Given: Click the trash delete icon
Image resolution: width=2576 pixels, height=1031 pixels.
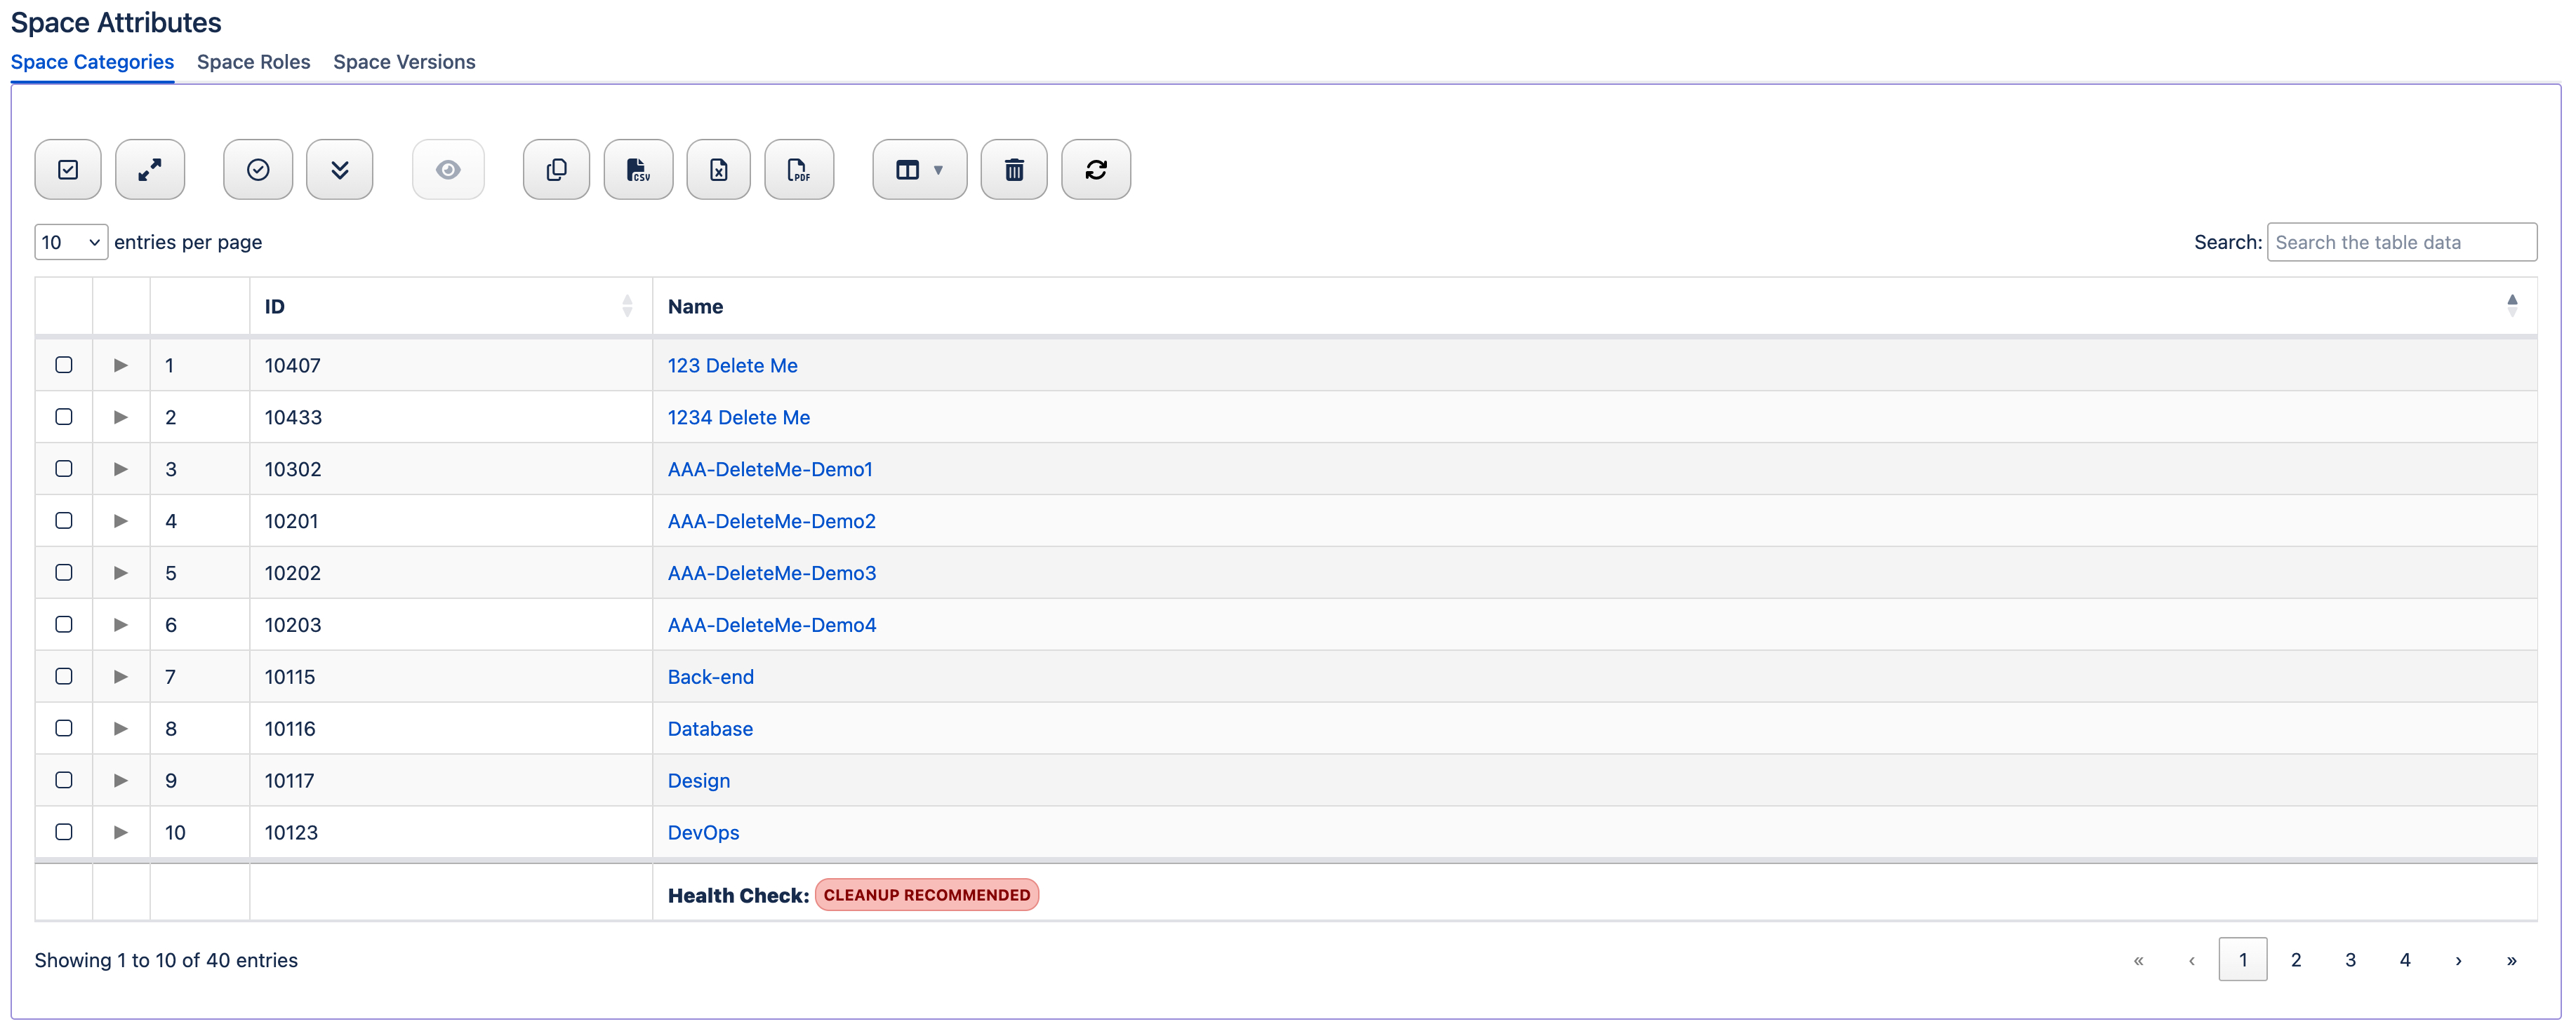Looking at the screenshot, I should 1013,170.
